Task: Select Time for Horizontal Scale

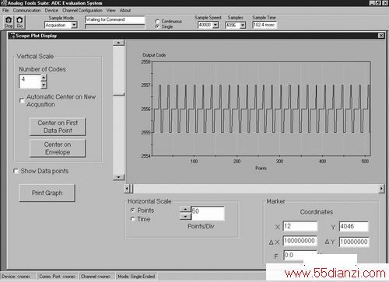Action: tap(133, 219)
